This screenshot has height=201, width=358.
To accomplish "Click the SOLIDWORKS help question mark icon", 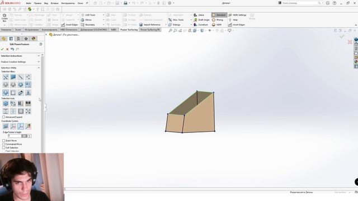I will pos(335,3).
